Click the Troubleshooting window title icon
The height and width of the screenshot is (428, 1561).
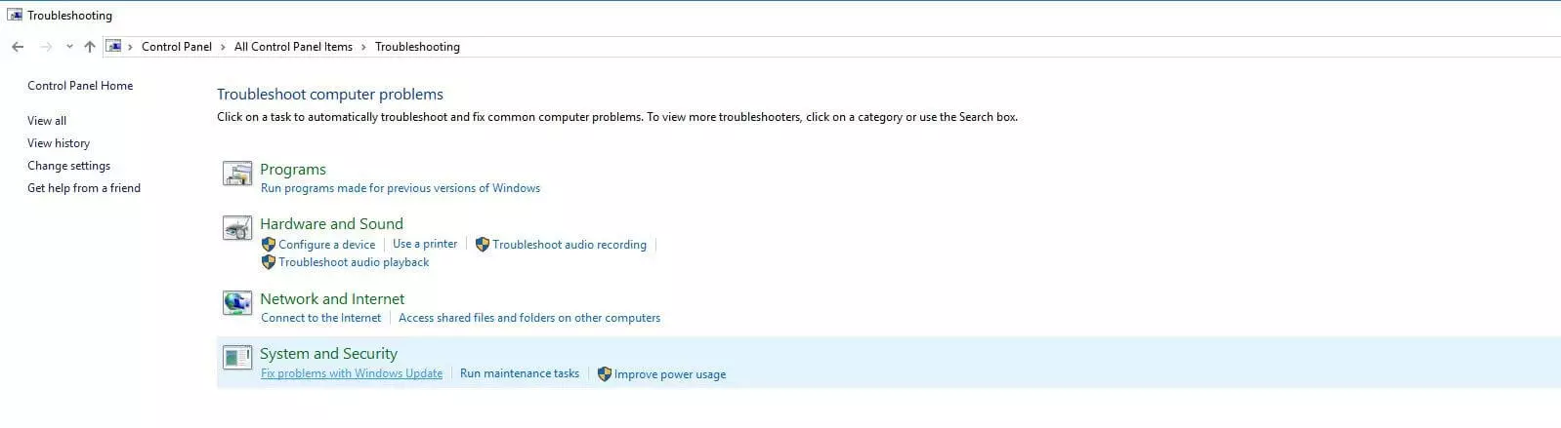14,15
